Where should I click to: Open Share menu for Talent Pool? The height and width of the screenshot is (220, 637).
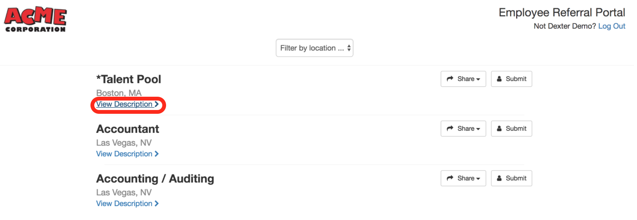(463, 79)
